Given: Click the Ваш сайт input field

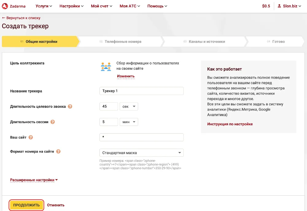Looking at the screenshot, I should [x=141, y=137].
